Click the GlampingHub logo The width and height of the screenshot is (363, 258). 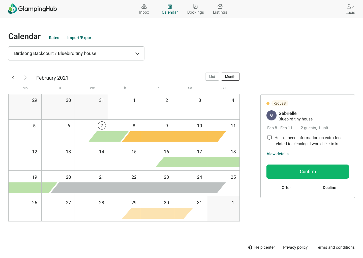[x=33, y=9]
